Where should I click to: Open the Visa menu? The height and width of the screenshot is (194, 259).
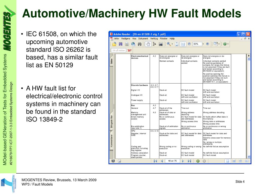click(x=134, y=38)
